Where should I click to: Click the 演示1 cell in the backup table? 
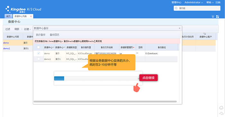pos(60,59)
